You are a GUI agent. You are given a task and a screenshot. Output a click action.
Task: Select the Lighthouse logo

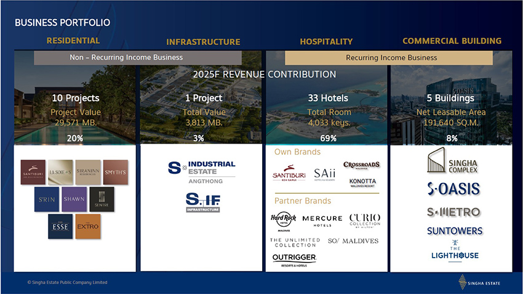455,251
